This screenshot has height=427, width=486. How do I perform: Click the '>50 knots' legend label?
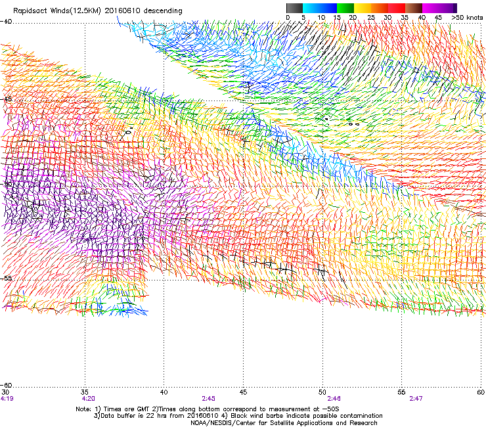point(467,17)
